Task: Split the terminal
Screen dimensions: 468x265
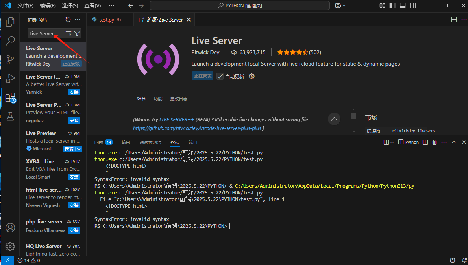Action: tap(425, 143)
